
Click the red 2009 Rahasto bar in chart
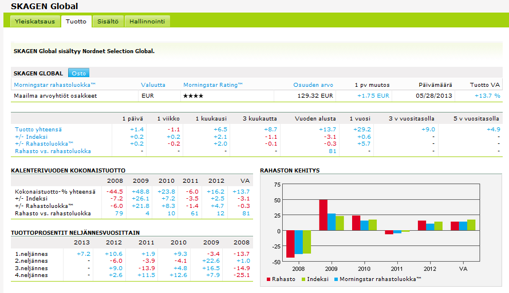tap(323, 215)
